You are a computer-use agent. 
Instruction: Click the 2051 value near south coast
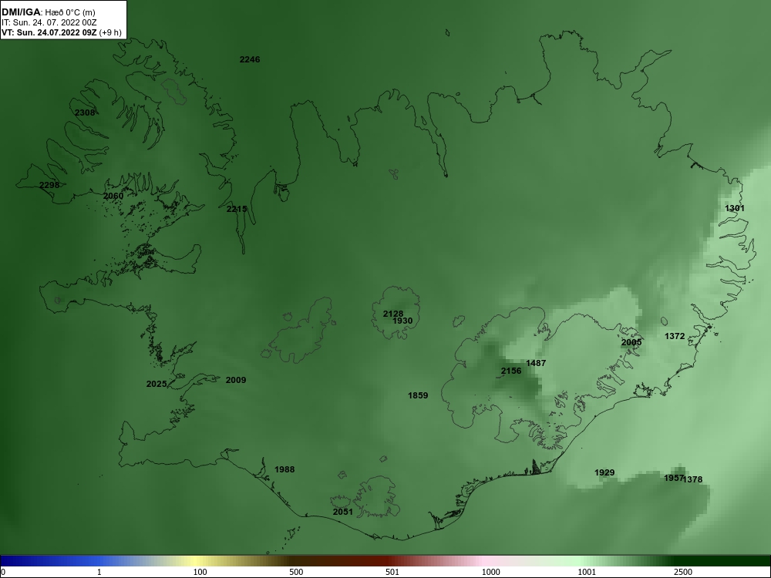pyautogui.click(x=343, y=512)
